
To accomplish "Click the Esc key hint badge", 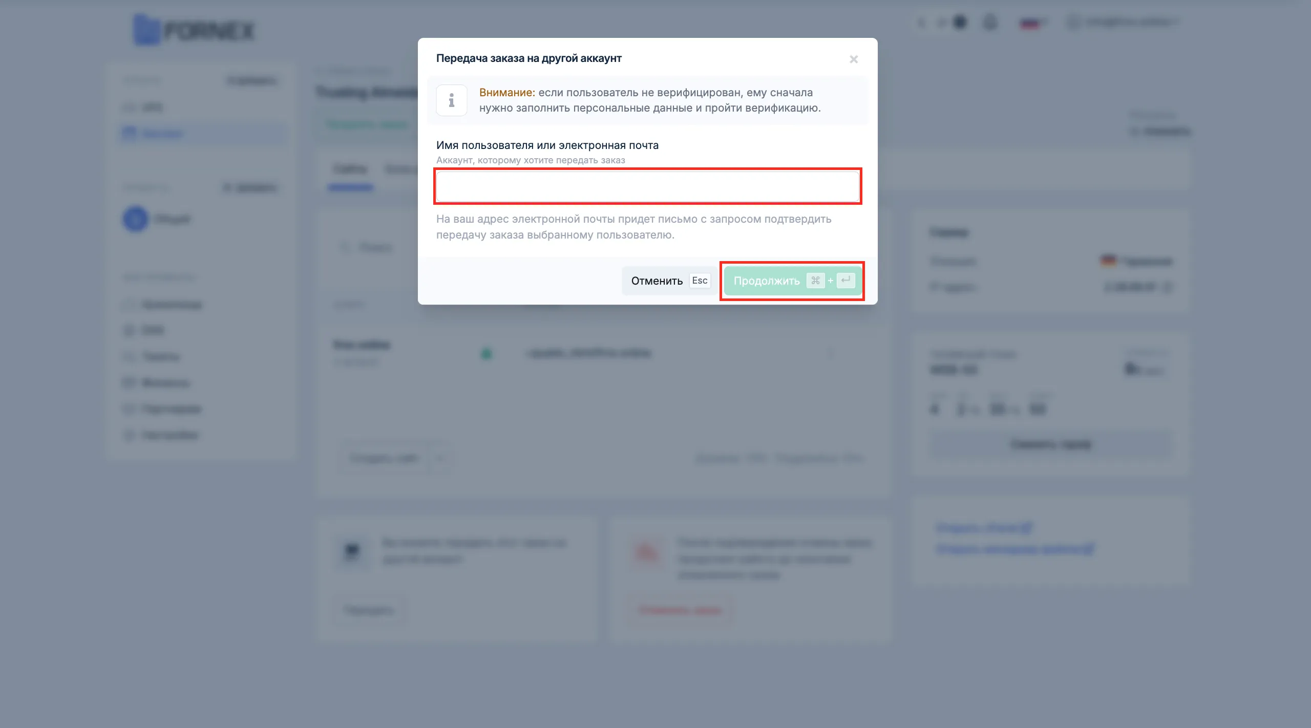I will [x=700, y=281].
